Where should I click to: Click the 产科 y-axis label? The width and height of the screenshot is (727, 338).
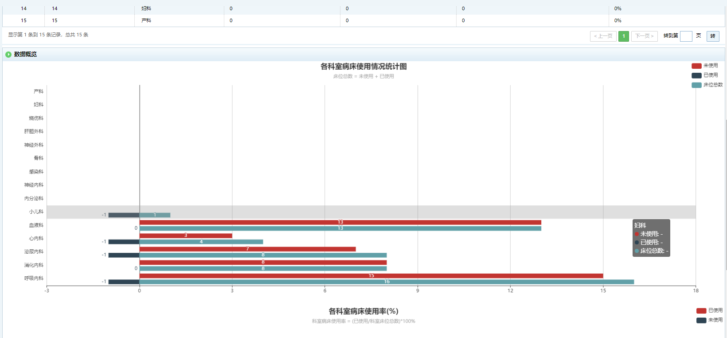(39, 91)
